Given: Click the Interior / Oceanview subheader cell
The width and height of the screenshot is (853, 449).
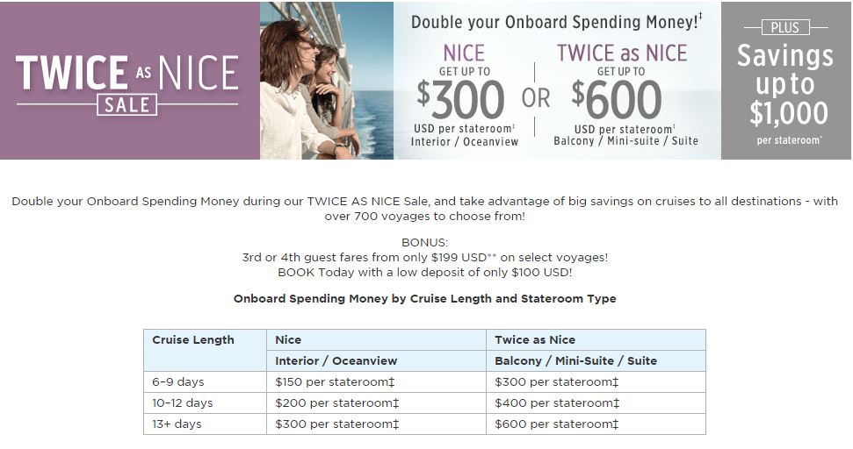Looking at the screenshot, I should pos(336,361).
